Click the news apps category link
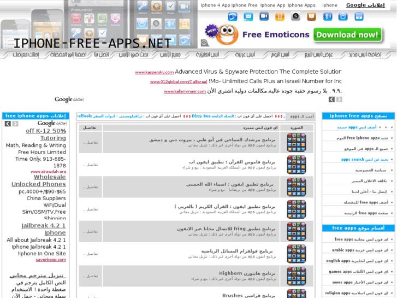The width and height of the screenshot is (397, 298). [360, 282]
